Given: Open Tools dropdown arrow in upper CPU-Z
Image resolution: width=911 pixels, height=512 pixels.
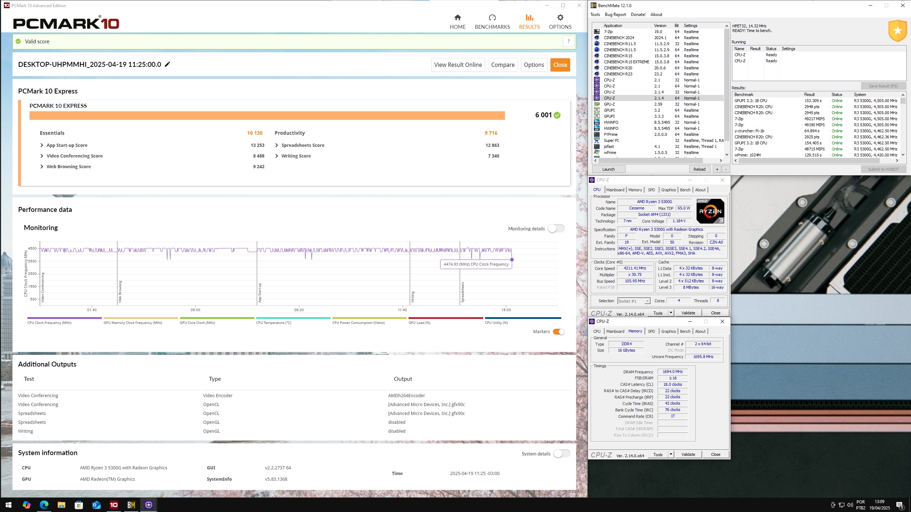Looking at the screenshot, I should [x=671, y=313].
